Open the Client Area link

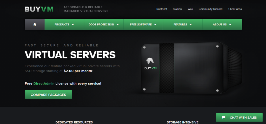coord(235,9)
